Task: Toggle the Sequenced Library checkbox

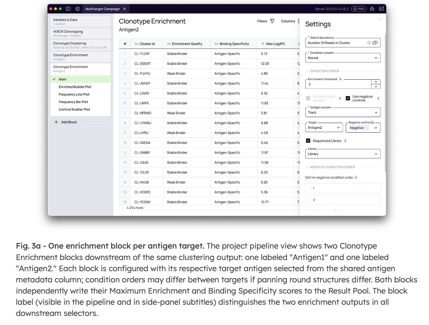Action: [308, 141]
